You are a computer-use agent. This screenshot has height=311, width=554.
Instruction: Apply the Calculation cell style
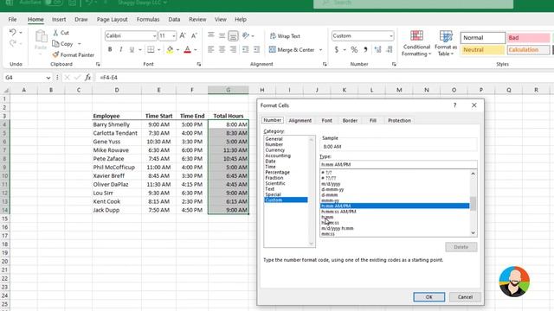pyautogui.click(x=529, y=50)
